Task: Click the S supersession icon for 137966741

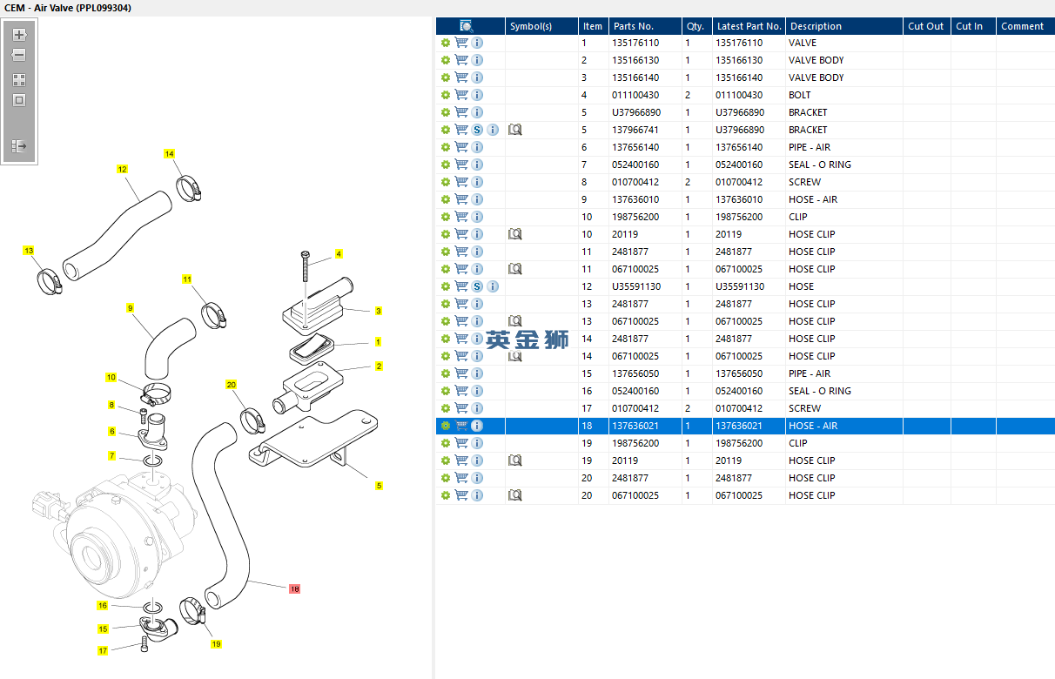Action: (x=477, y=130)
